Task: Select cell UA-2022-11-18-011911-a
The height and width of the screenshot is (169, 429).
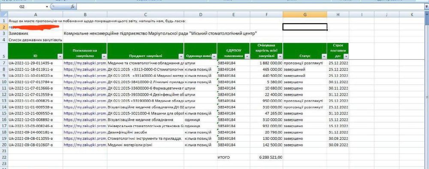Action: click(35, 69)
